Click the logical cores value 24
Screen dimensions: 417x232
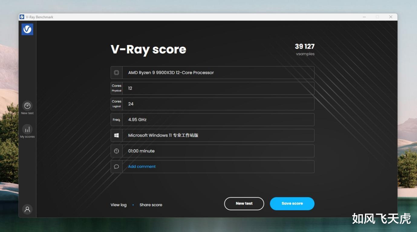[x=131, y=104]
